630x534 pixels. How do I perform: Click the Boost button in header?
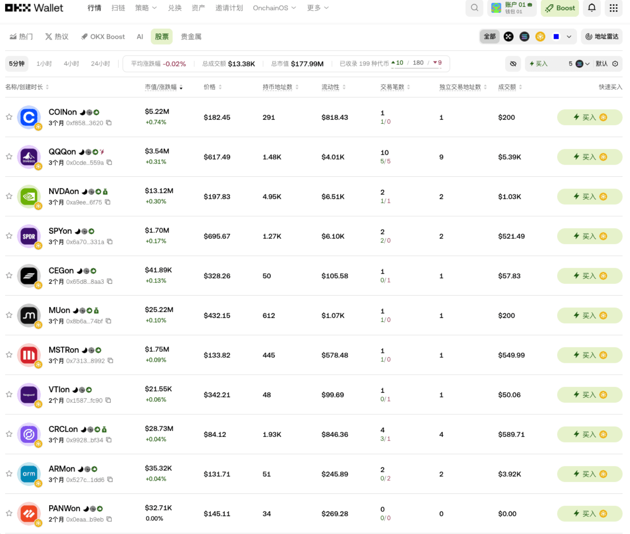click(x=560, y=8)
